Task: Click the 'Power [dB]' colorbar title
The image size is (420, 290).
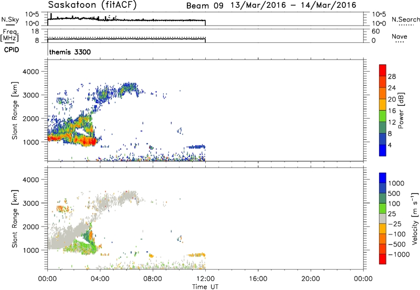Action: coord(401,110)
